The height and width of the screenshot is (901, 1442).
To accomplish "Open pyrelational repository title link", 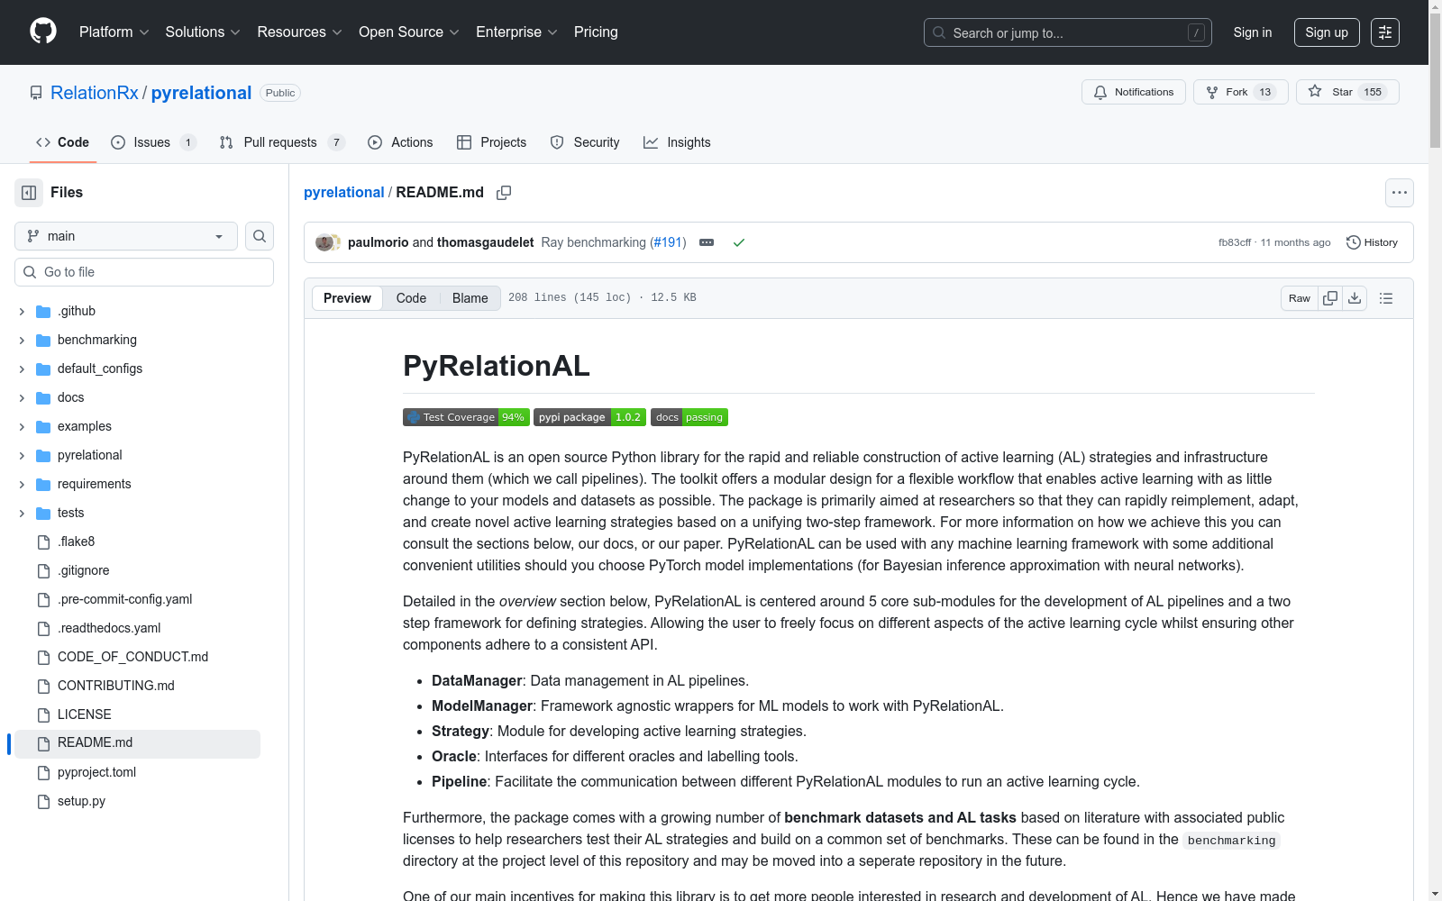I will (201, 93).
